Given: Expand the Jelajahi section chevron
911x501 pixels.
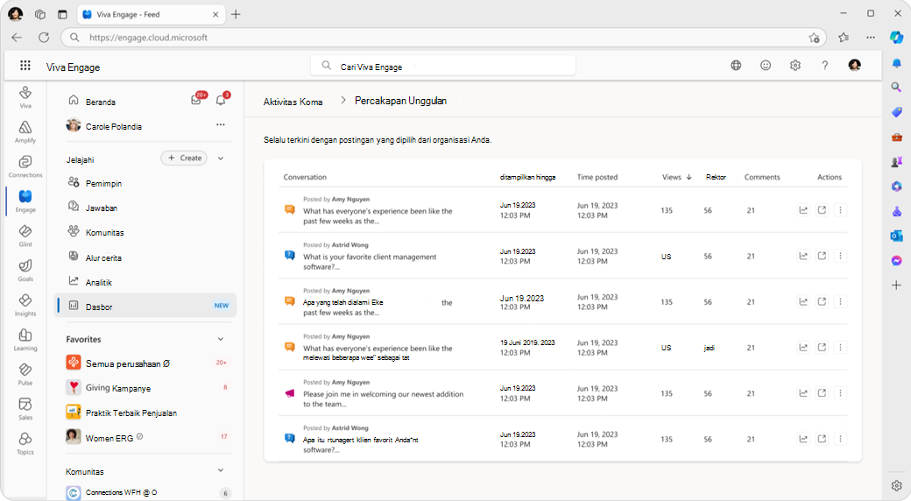Looking at the screenshot, I should pos(221,158).
